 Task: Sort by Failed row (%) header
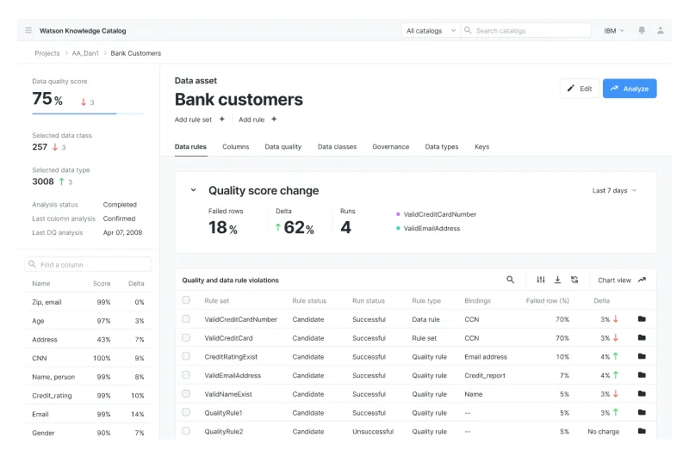(547, 300)
